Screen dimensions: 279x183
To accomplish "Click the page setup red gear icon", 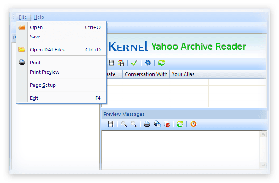I will pos(167,124).
